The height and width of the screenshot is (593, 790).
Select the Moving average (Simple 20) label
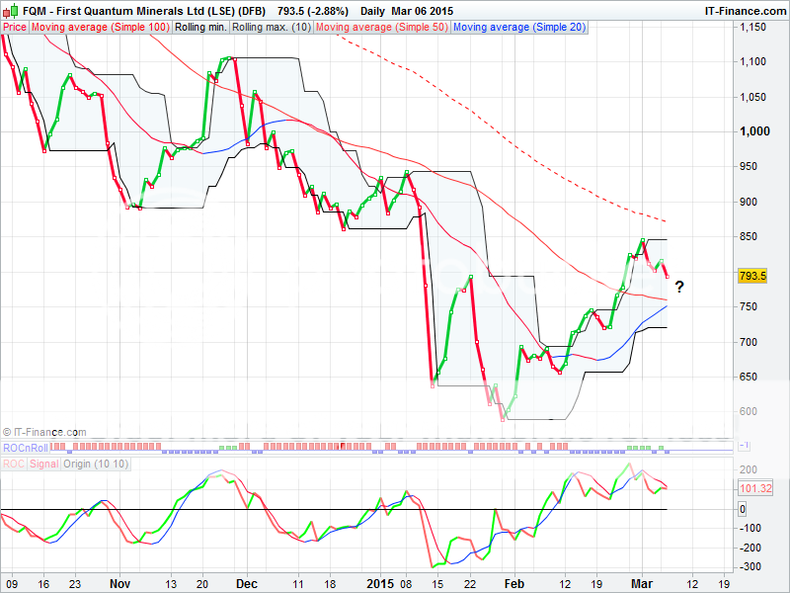[519, 28]
